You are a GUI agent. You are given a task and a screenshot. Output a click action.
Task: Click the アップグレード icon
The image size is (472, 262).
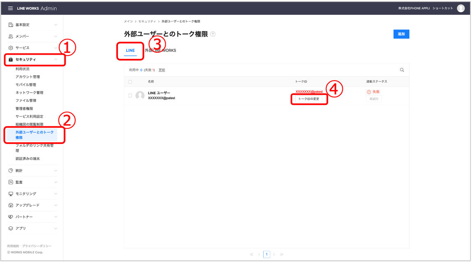click(11, 205)
